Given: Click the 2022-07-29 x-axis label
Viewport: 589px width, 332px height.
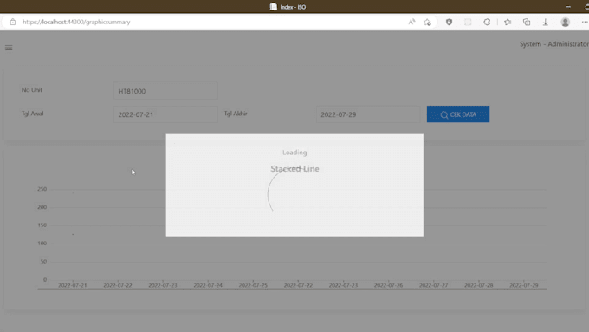Looking at the screenshot, I should [x=524, y=285].
